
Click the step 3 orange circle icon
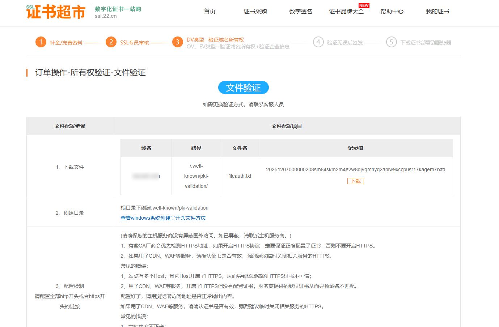pos(177,42)
